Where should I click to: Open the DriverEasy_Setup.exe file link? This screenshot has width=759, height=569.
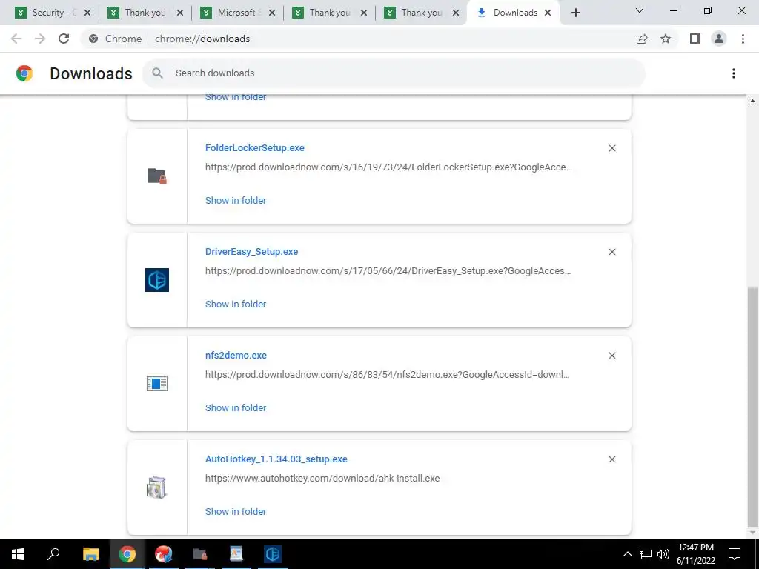pos(252,252)
